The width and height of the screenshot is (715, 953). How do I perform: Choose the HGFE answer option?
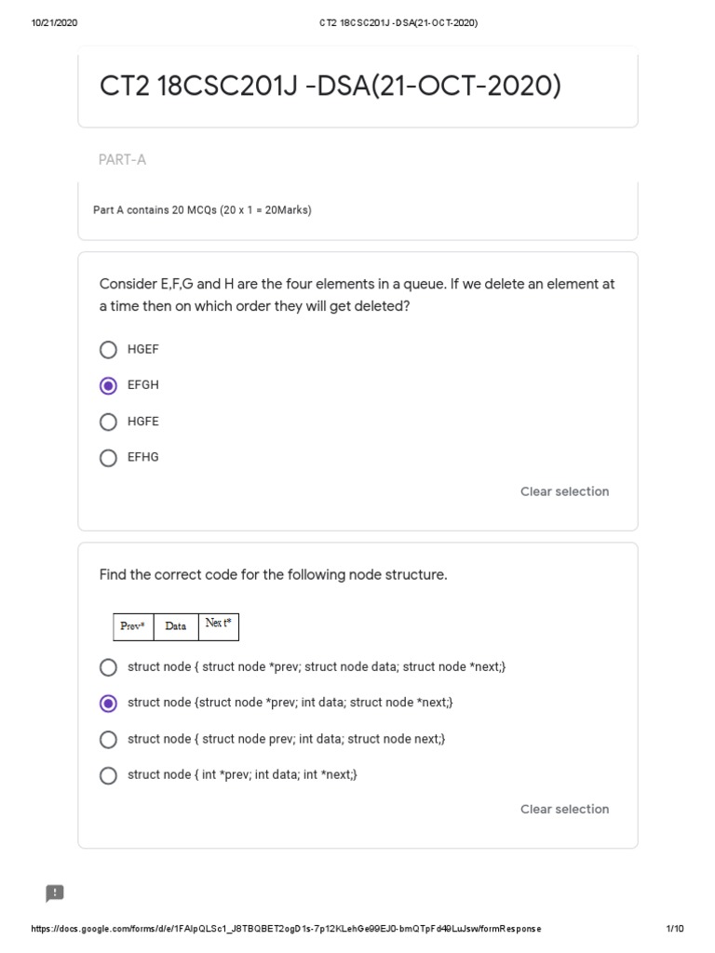tap(109, 422)
